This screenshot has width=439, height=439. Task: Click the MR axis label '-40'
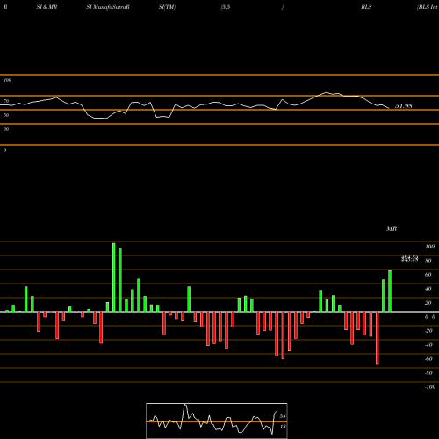(428, 345)
